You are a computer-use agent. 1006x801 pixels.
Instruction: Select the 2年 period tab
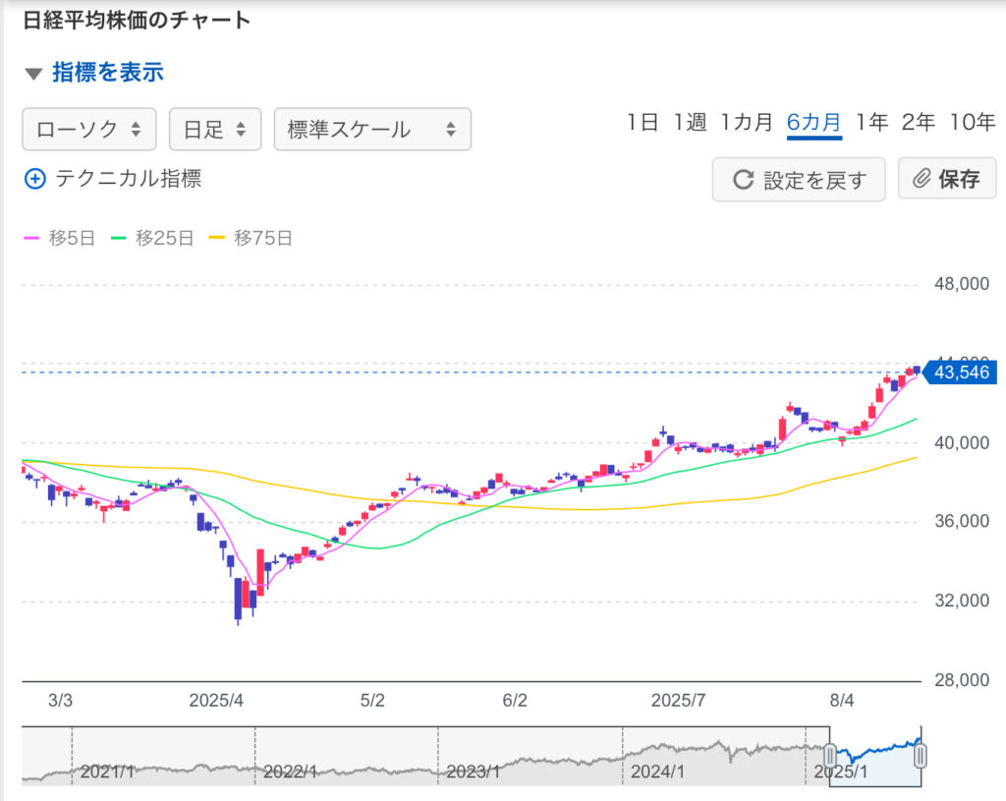[x=919, y=121]
